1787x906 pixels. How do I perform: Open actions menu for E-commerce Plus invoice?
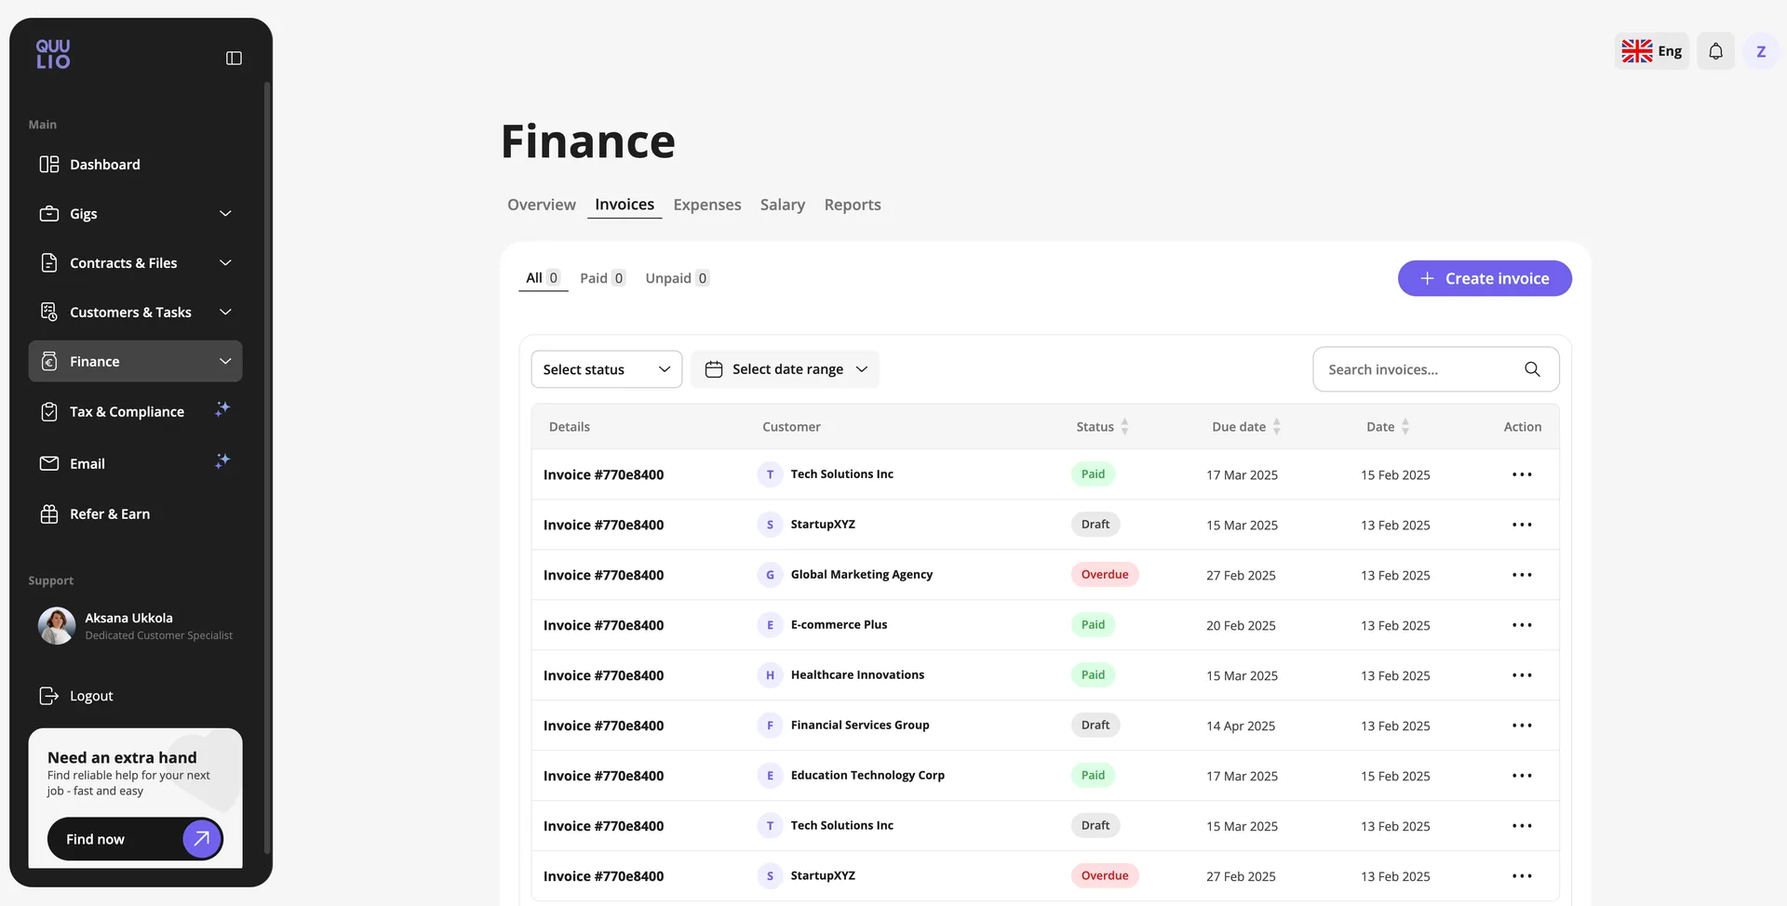1522,625
